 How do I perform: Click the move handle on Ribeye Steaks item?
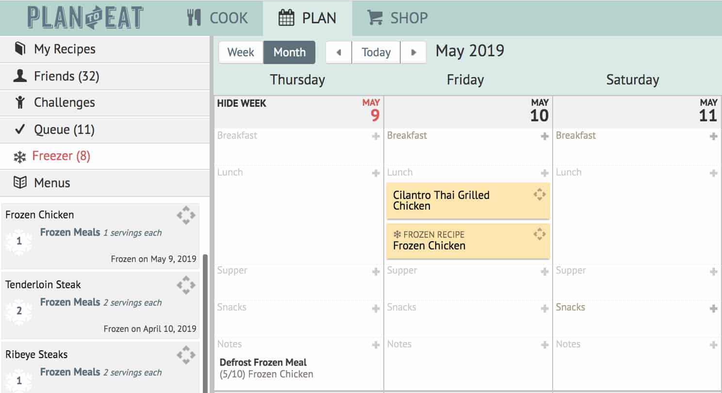pos(186,355)
